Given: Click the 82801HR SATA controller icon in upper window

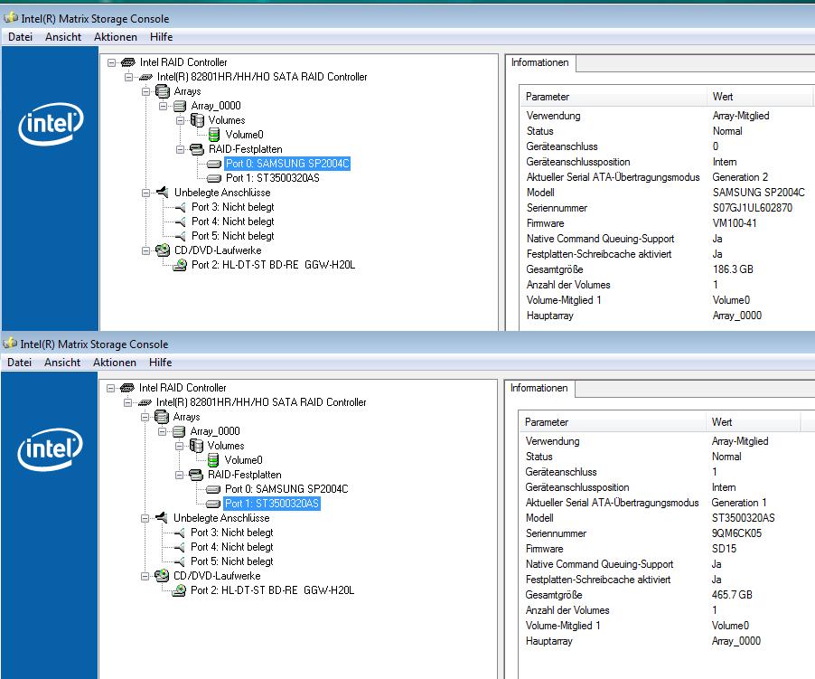Looking at the screenshot, I should (145, 77).
